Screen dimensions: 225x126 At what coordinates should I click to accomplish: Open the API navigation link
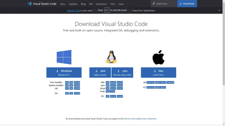click(x=91, y=4)
